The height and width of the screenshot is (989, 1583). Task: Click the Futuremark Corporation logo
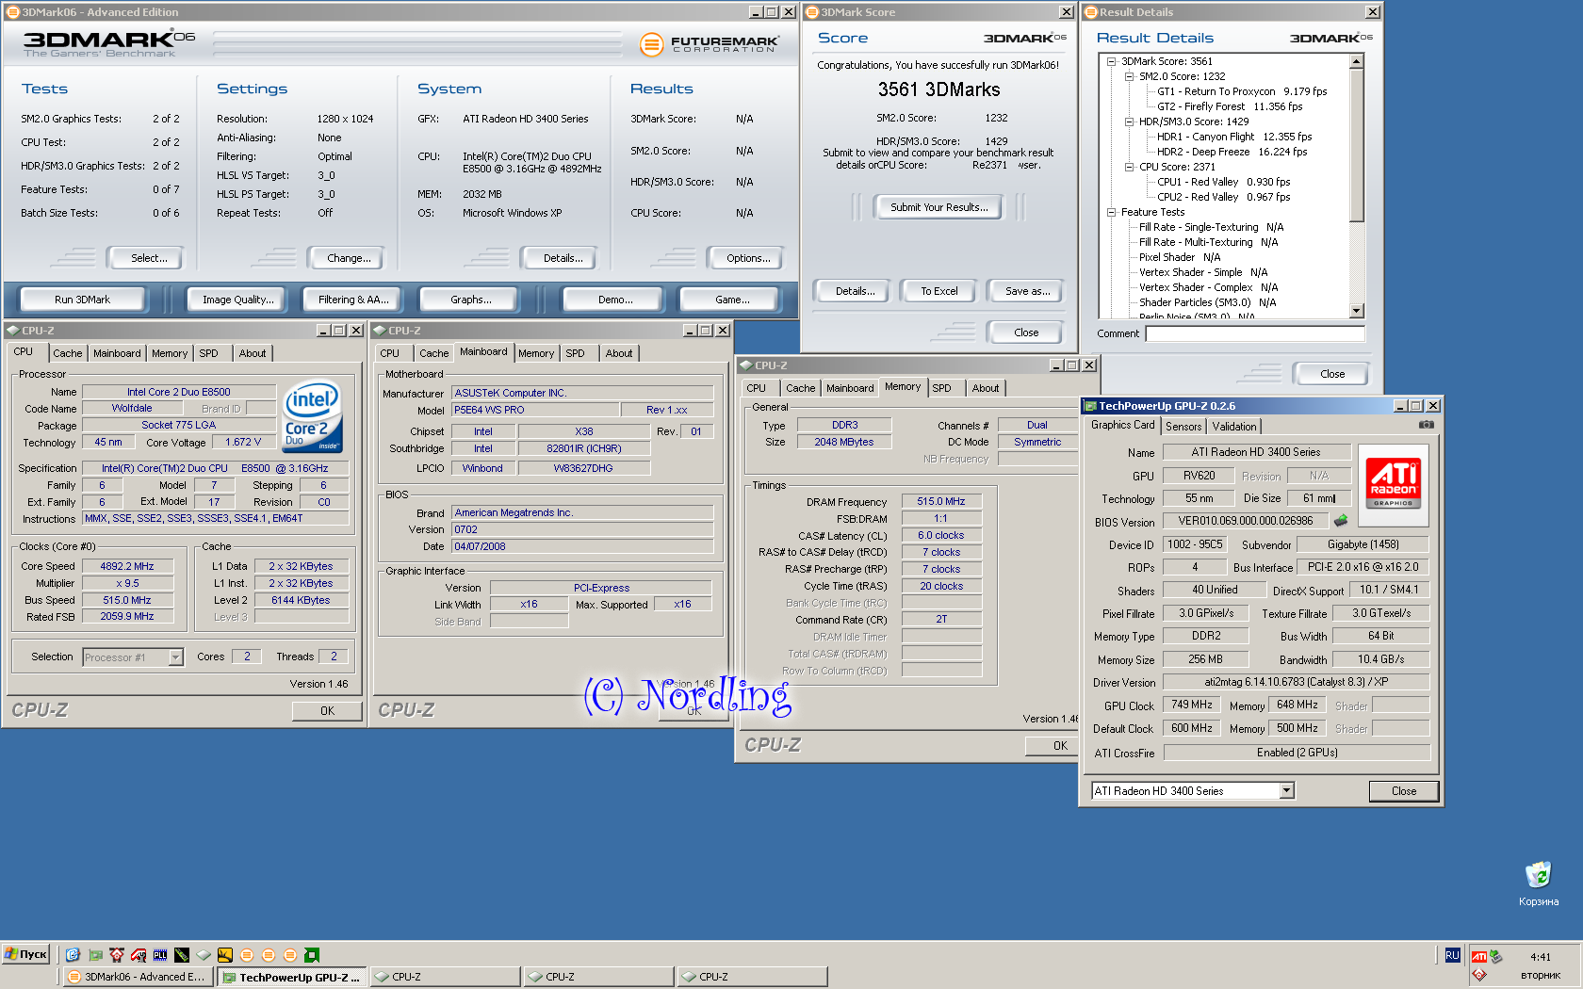(x=710, y=43)
